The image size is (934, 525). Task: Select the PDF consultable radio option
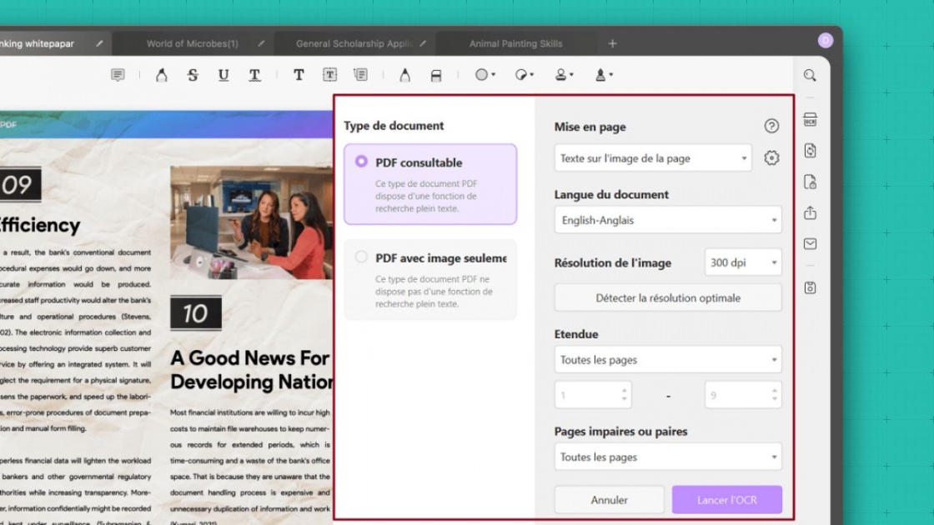pyautogui.click(x=361, y=162)
